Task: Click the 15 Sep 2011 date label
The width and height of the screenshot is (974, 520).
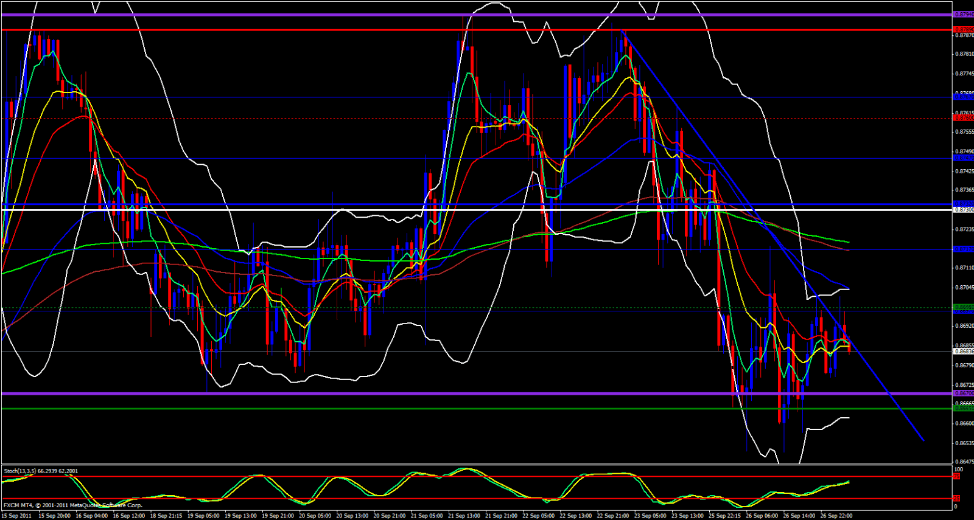Action: click(x=16, y=516)
